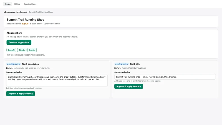This screenshot has width=222, height=125.
Task: Click the AI suggestions section heading
Action: [14, 33]
